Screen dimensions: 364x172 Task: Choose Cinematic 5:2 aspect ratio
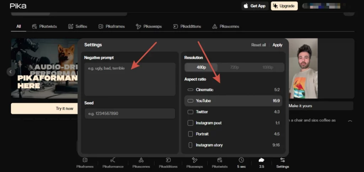[x=233, y=90]
